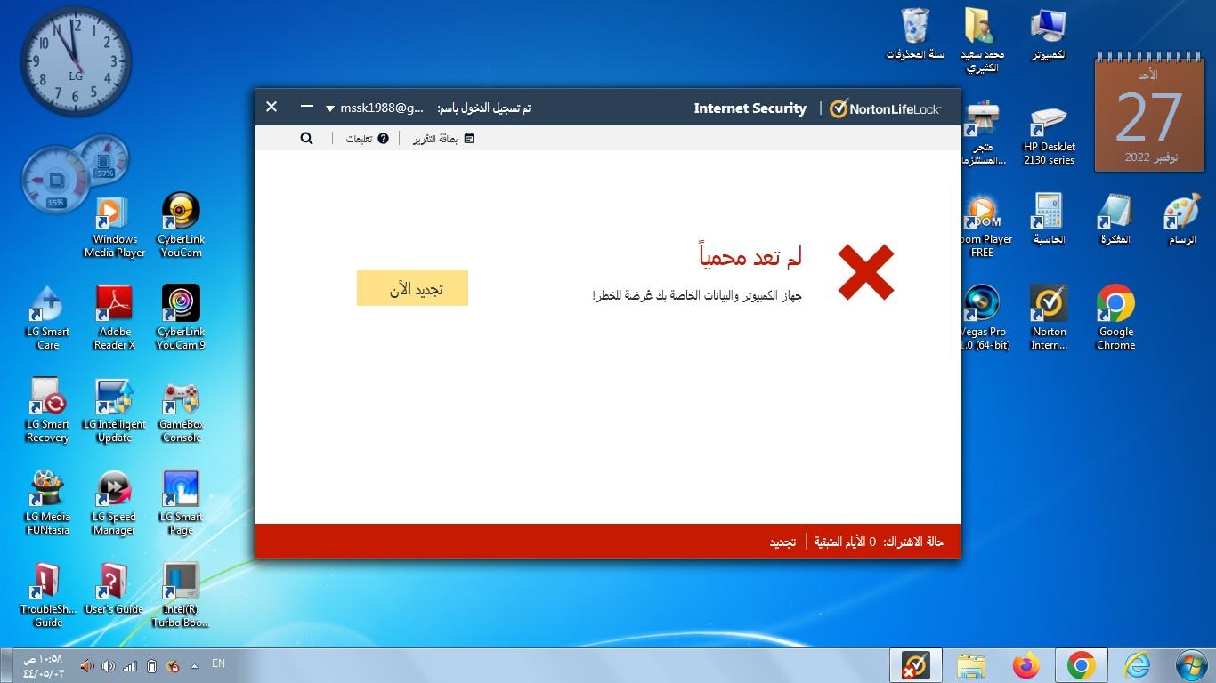
Task: Close the Norton Internet Security window
Action: point(272,107)
